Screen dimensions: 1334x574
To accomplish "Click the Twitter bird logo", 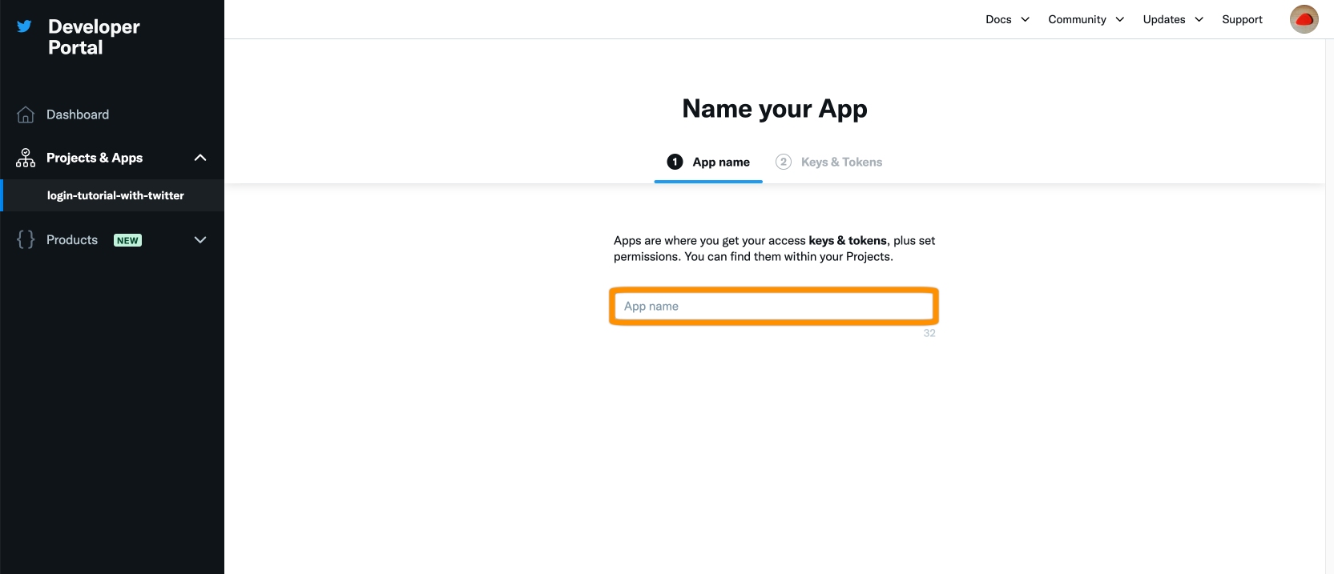I will tap(25, 26).
